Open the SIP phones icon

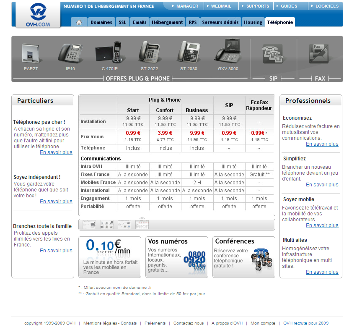[273, 55]
